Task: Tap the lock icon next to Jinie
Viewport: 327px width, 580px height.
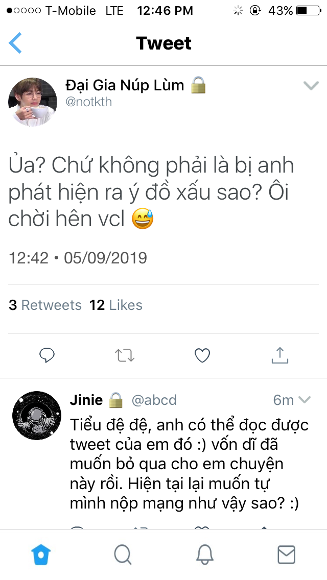Action: [116, 400]
